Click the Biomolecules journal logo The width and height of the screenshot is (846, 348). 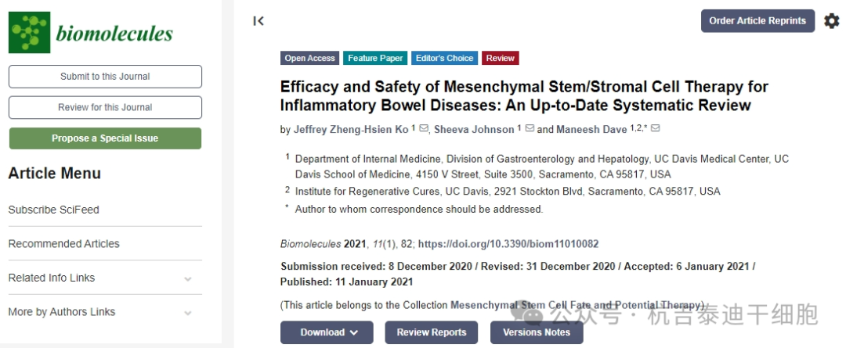click(x=91, y=33)
